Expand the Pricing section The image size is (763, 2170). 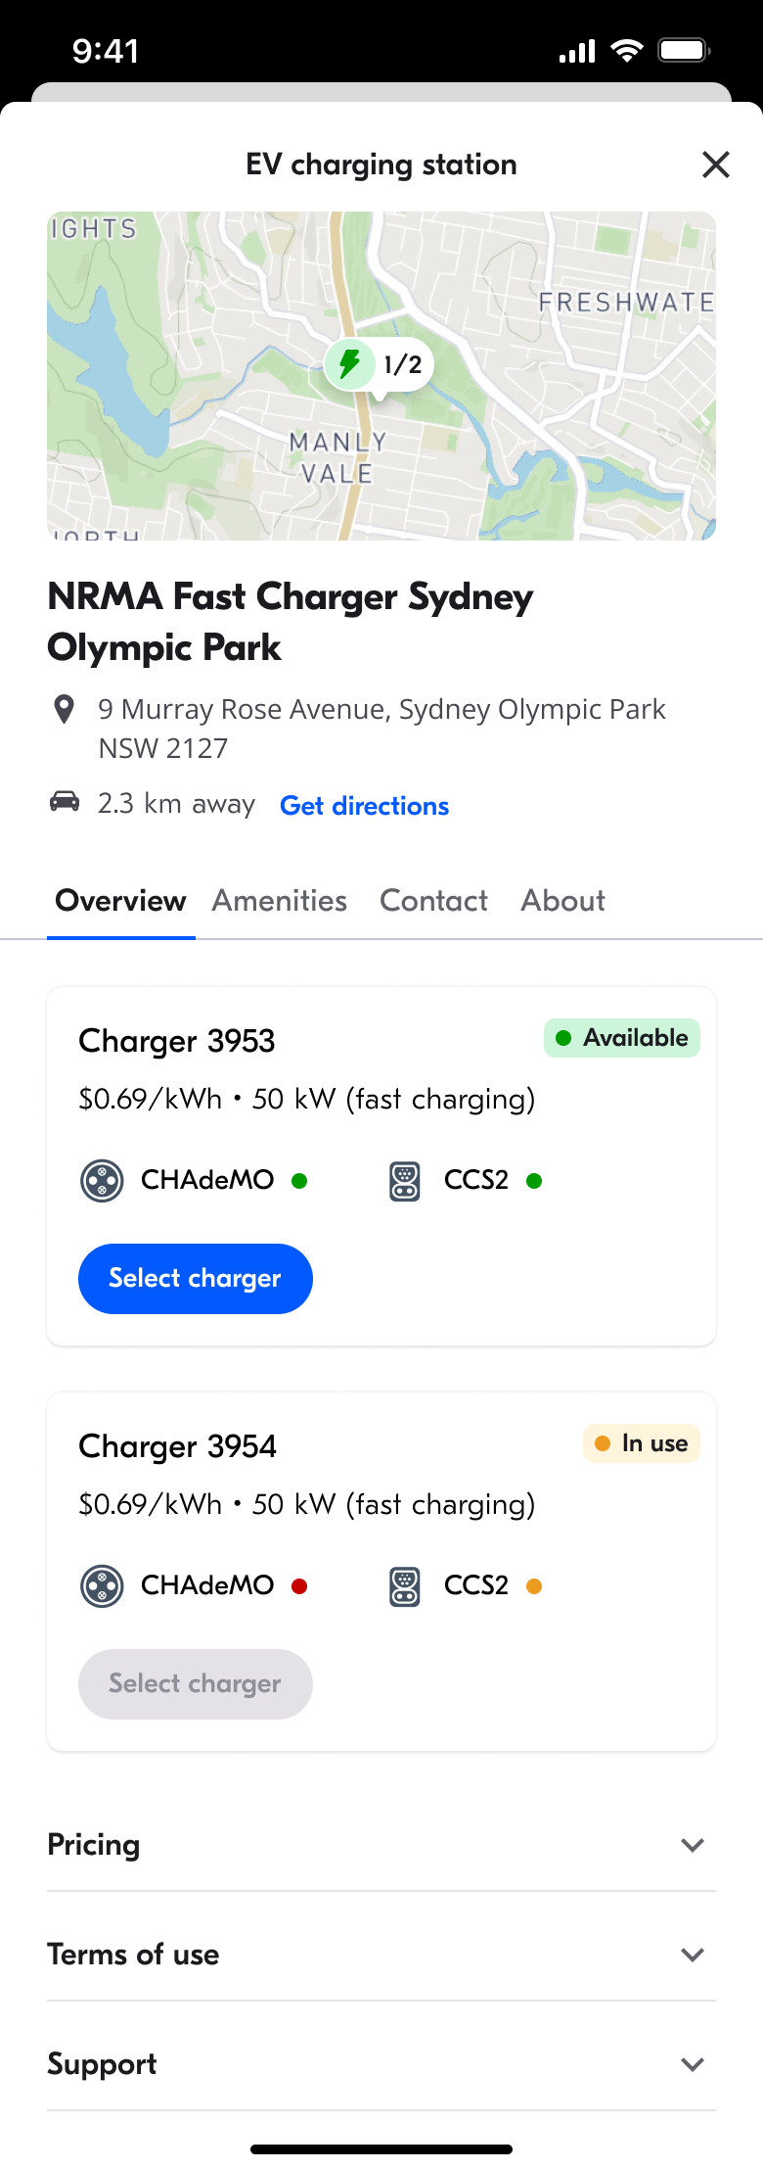click(692, 1845)
